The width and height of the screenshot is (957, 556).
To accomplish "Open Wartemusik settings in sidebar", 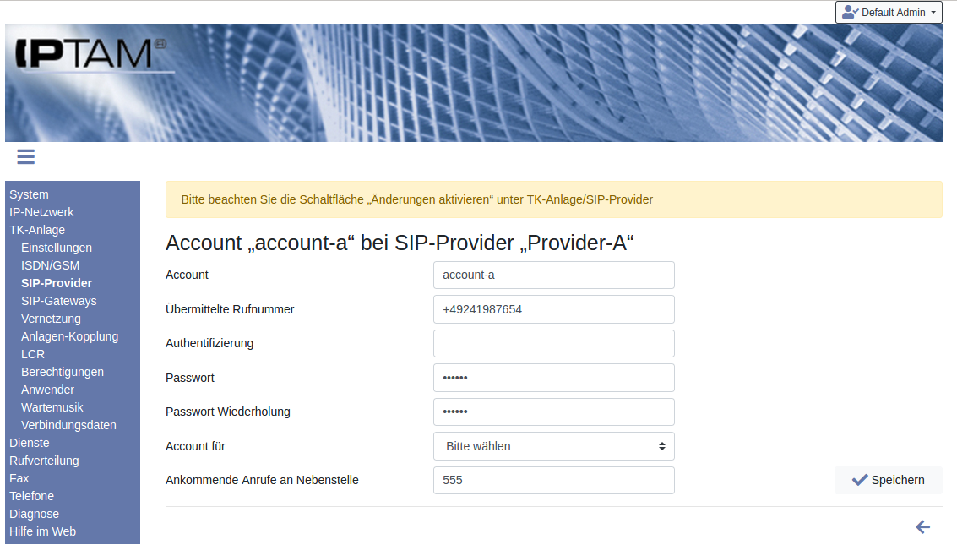I will point(52,407).
